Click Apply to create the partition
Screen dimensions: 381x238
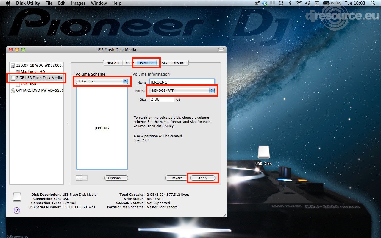coord(203,178)
